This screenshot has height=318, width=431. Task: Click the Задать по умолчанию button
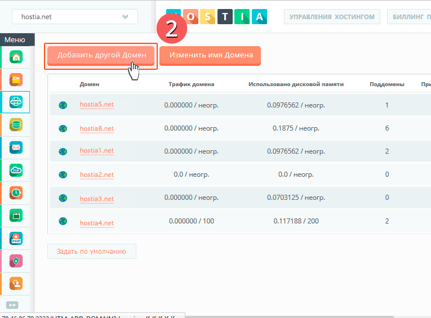point(91,251)
